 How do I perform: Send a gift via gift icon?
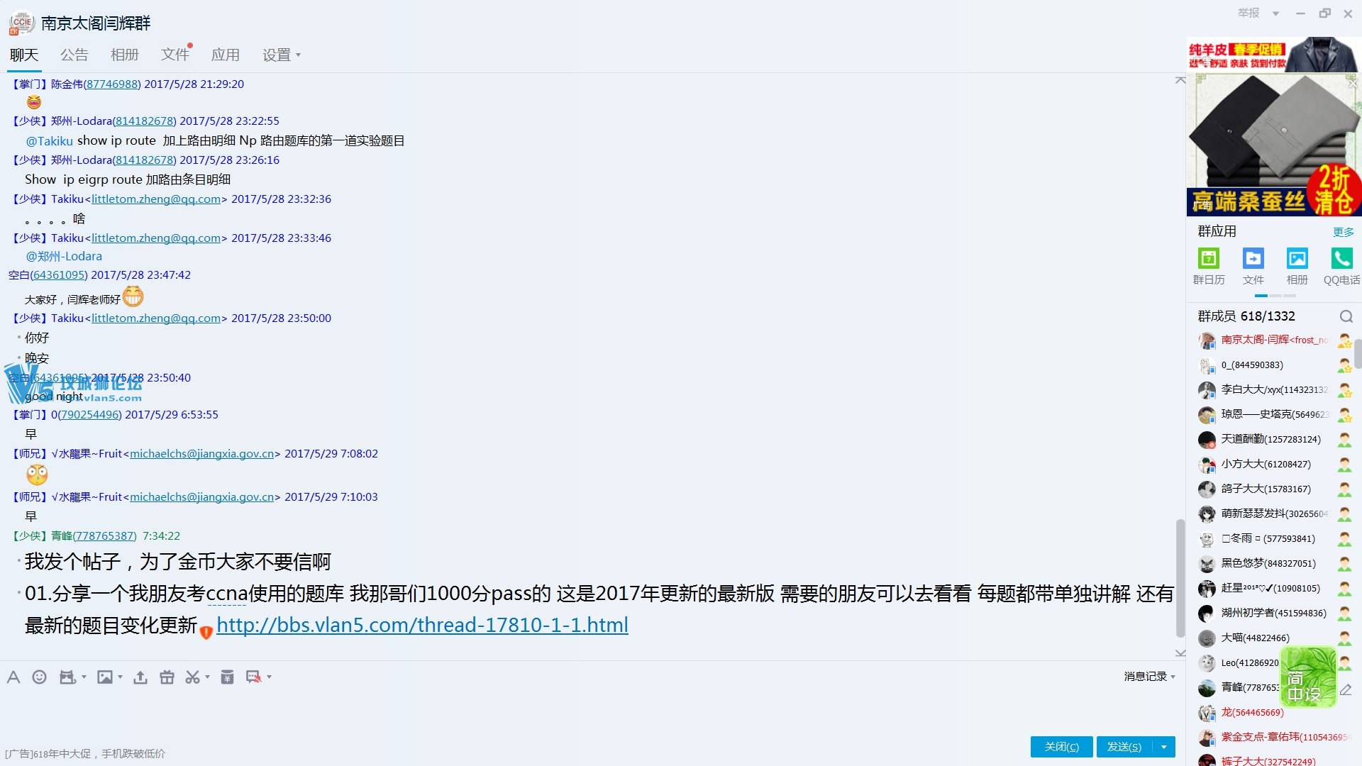pos(167,677)
